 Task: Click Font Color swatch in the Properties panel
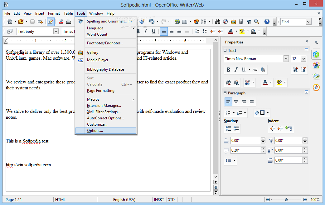coord(265,82)
